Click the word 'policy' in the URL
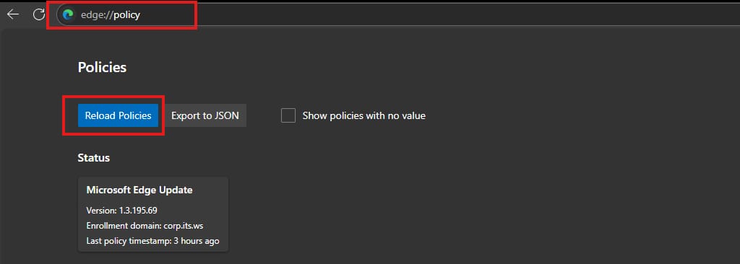 coord(127,15)
